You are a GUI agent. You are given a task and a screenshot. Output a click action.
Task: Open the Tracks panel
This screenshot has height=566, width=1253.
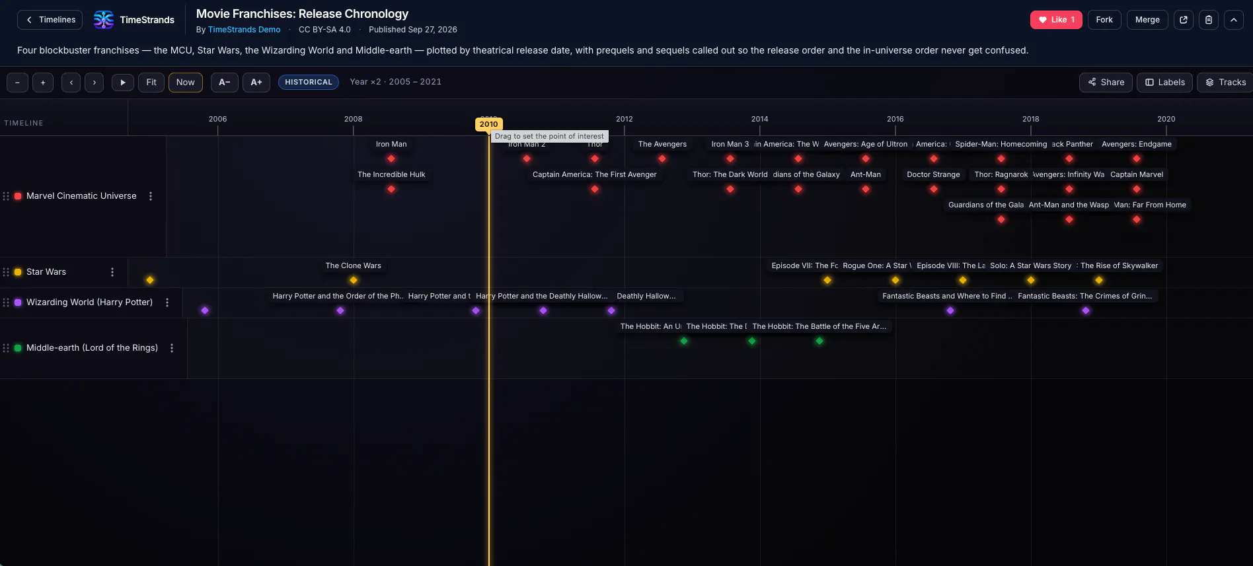(x=1225, y=83)
